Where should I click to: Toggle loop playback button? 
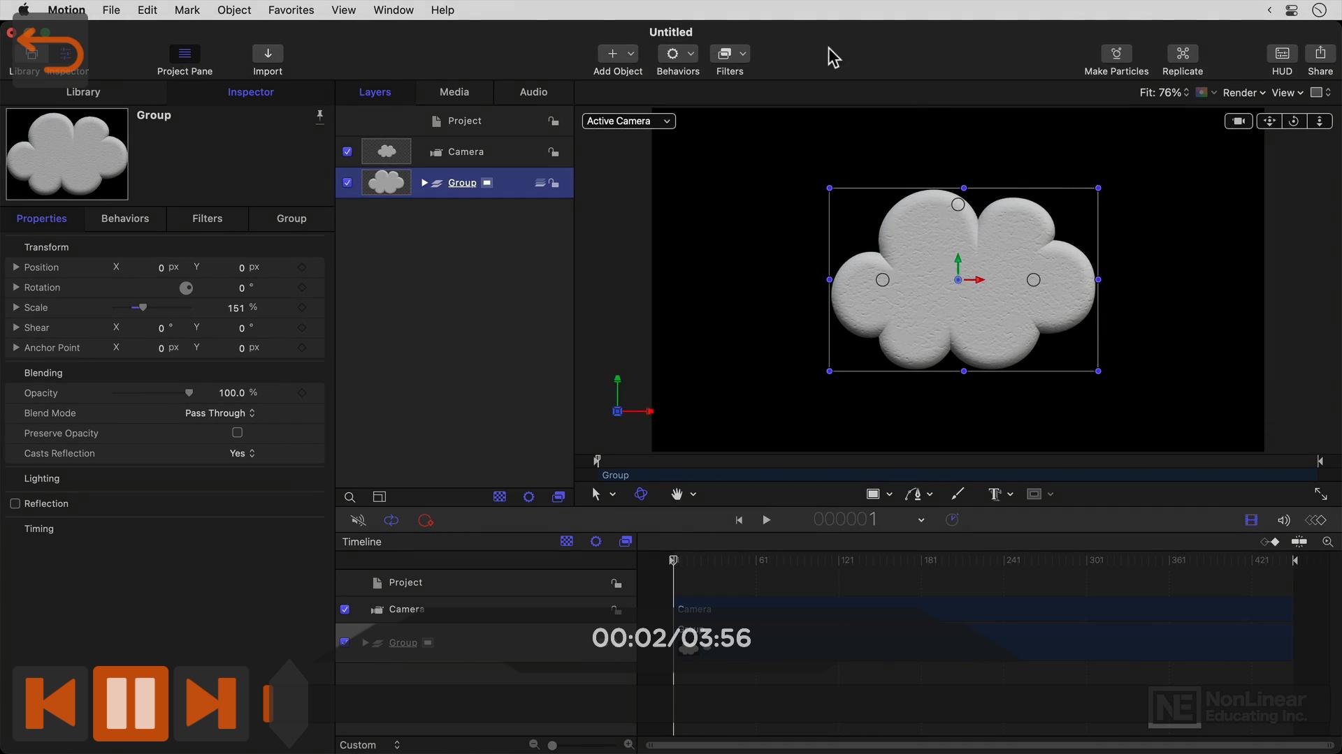click(x=391, y=520)
